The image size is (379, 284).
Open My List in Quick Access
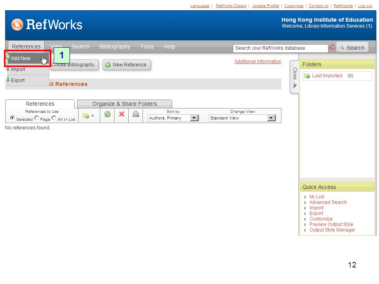[317, 197]
